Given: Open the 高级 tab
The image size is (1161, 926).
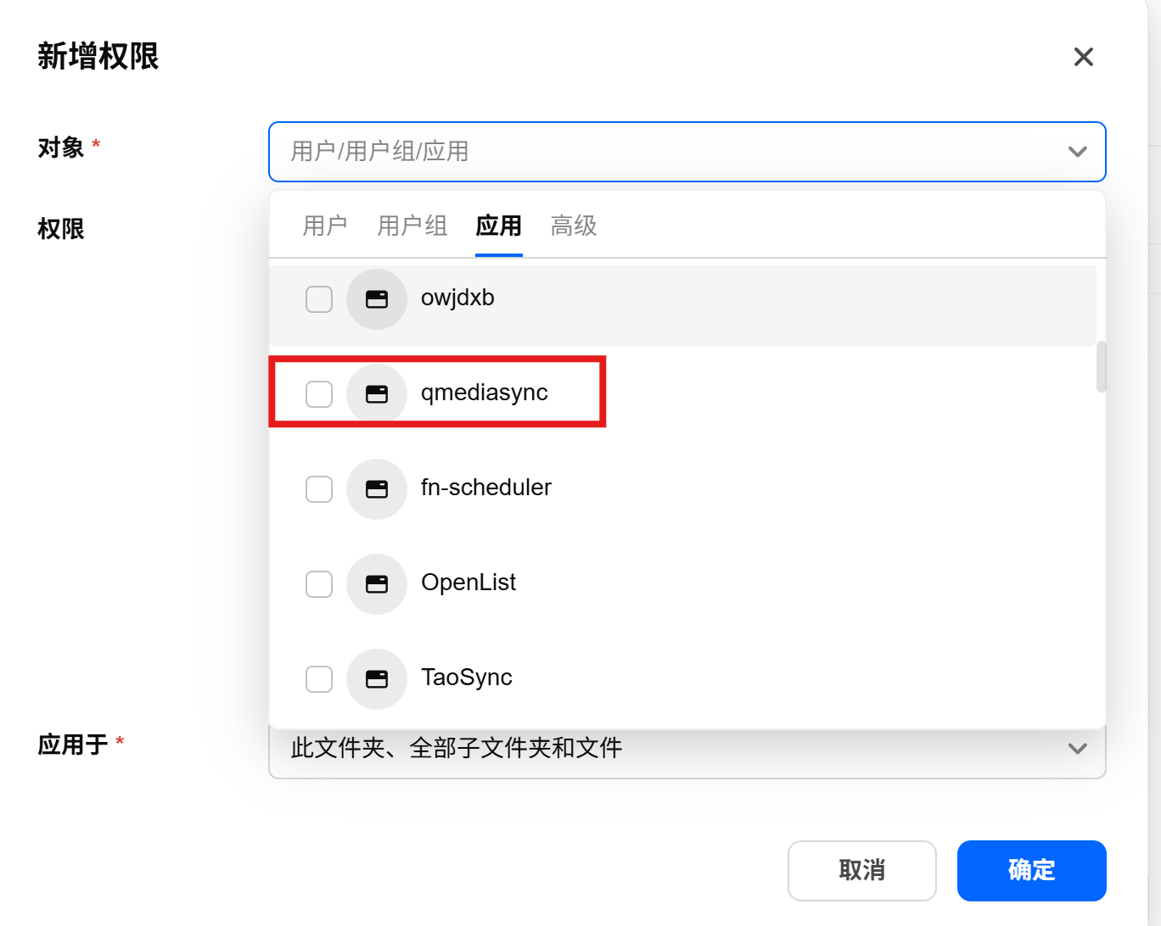Looking at the screenshot, I should point(574,226).
